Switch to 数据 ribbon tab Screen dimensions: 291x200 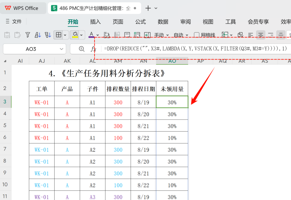pos(163,22)
